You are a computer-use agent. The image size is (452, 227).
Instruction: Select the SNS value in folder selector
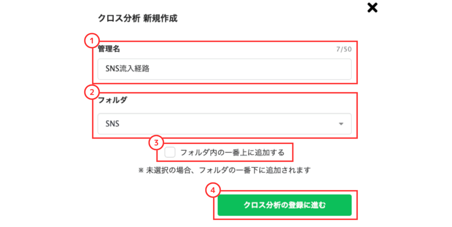[113, 124]
